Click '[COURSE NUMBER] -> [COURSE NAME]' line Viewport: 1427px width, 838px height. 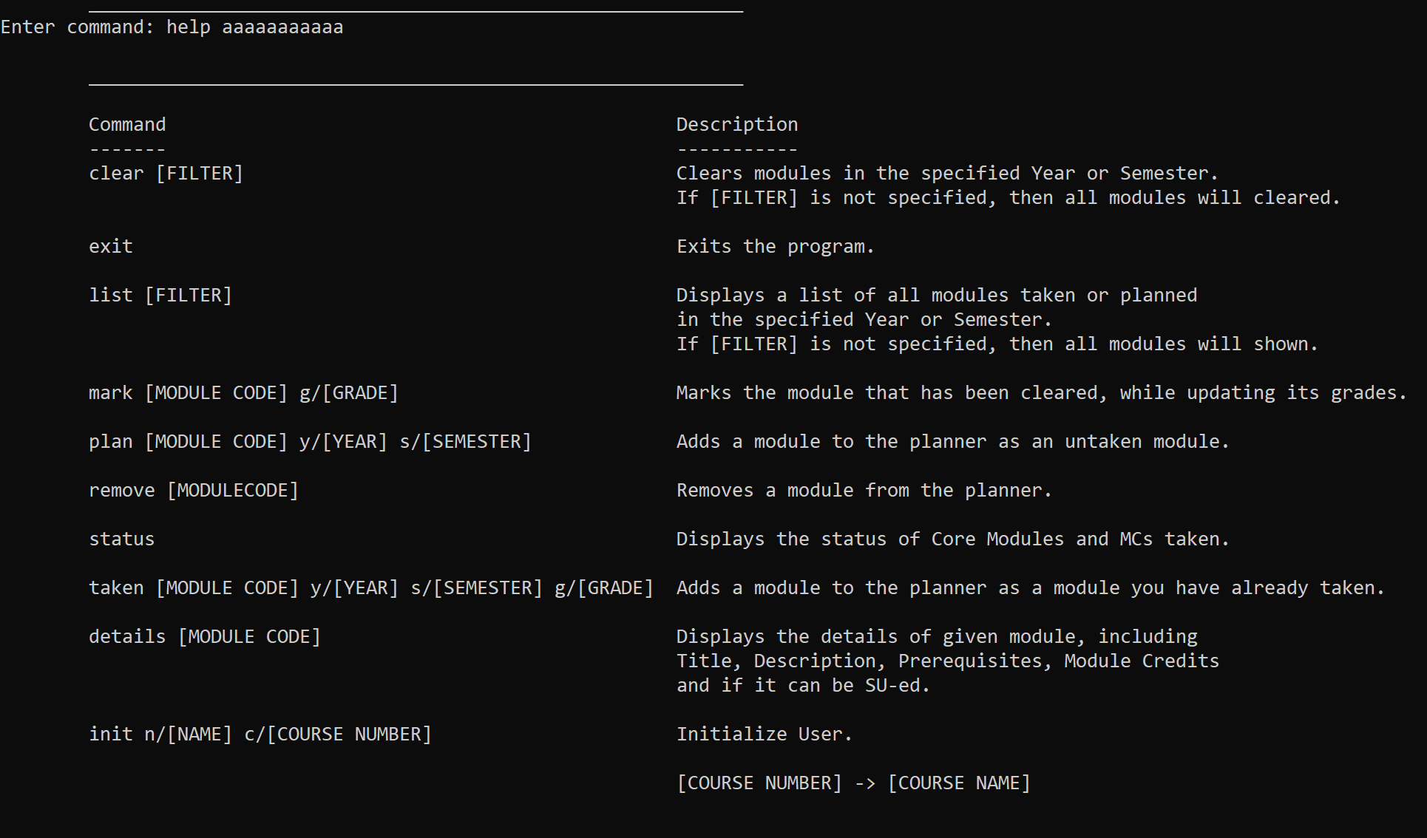click(x=853, y=783)
